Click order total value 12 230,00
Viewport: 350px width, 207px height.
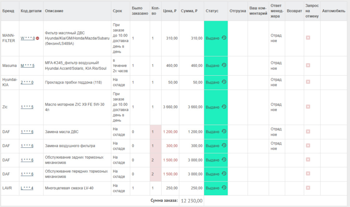pos(191,201)
